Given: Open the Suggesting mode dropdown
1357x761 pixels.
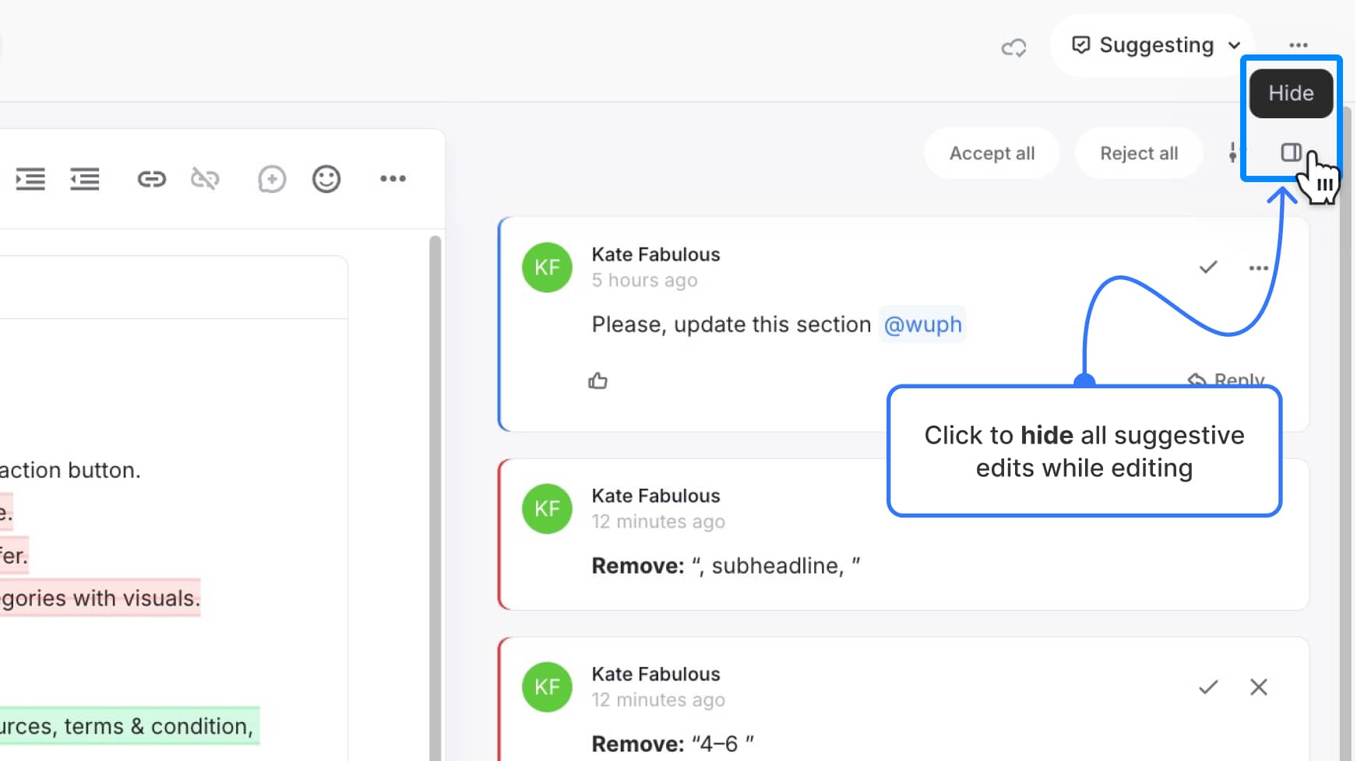Looking at the screenshot, I should click(x=1152, y=45).
